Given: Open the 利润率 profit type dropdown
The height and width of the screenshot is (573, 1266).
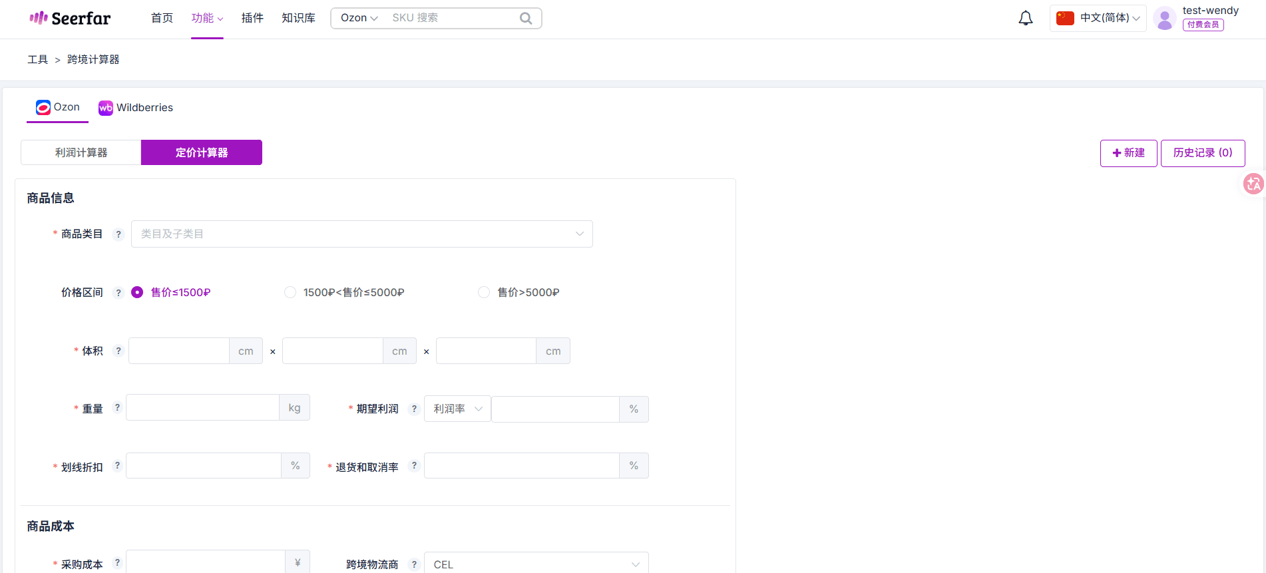Looking at the screenshot, I should [457, 409].
